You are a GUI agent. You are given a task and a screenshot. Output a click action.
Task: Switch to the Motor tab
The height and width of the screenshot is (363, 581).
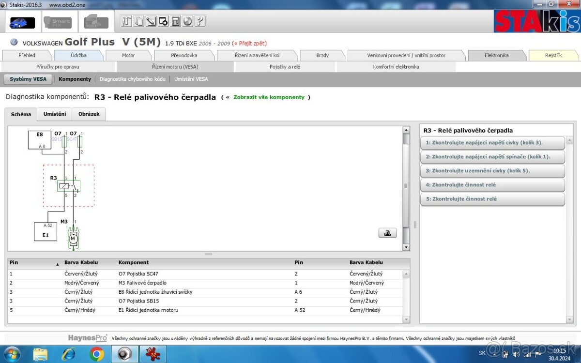point(128,55)
